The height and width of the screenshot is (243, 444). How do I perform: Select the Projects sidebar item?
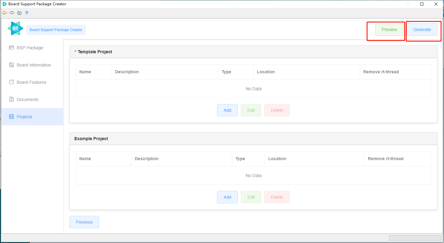tap(24, 117)
